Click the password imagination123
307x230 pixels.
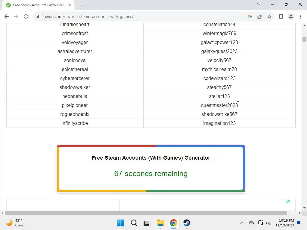click(x=219, y=123)
